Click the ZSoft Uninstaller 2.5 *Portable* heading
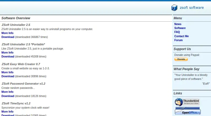The image size is (211, 116). pyautogui.click(x=23, y=44)
